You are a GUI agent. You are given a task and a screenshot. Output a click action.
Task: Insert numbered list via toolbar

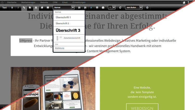[85, 8]
